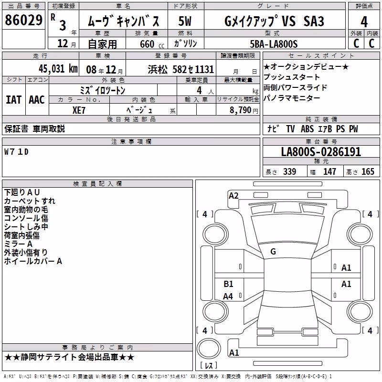382x382 pixels.
Task: Click 静岡サテライト会場出品車 notice
Action: tap(69, 357)
